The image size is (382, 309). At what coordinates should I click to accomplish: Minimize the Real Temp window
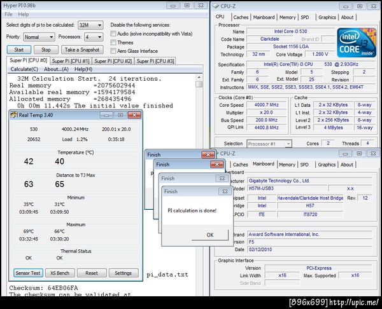[x=106, y=115]
